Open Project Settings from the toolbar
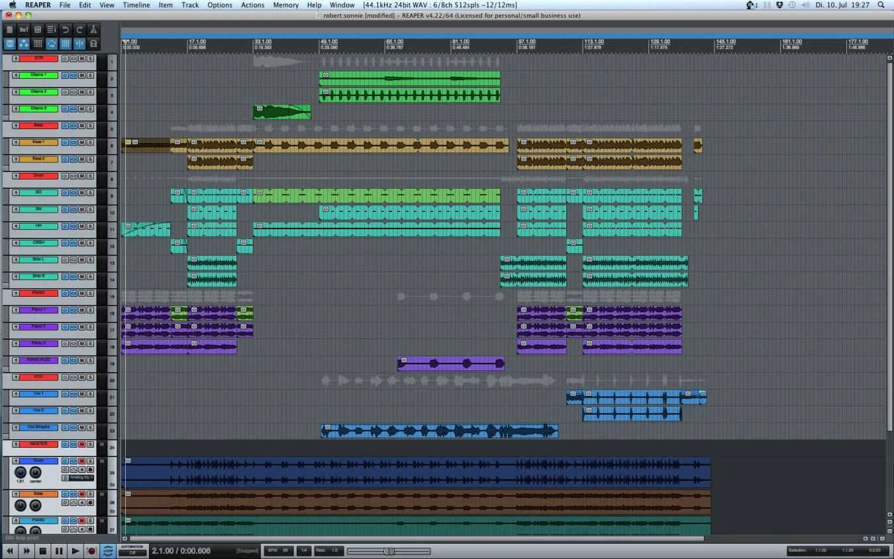Viewport: 894px width, 559px height. coord(51,29)
